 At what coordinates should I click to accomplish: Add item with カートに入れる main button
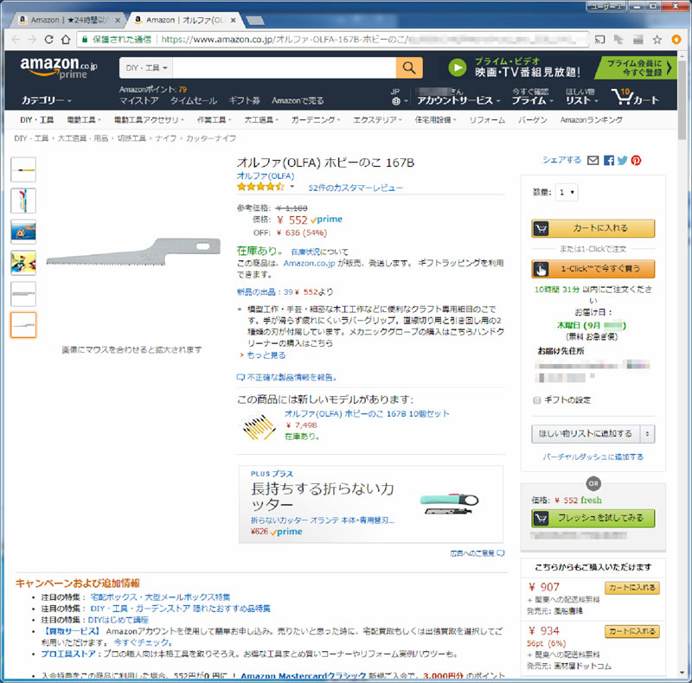click(593, 228)
